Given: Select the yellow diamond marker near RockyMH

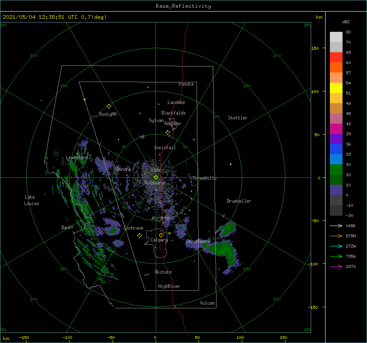Looking at the screenshot, I should pyautogui.click(x=109, y=106).
